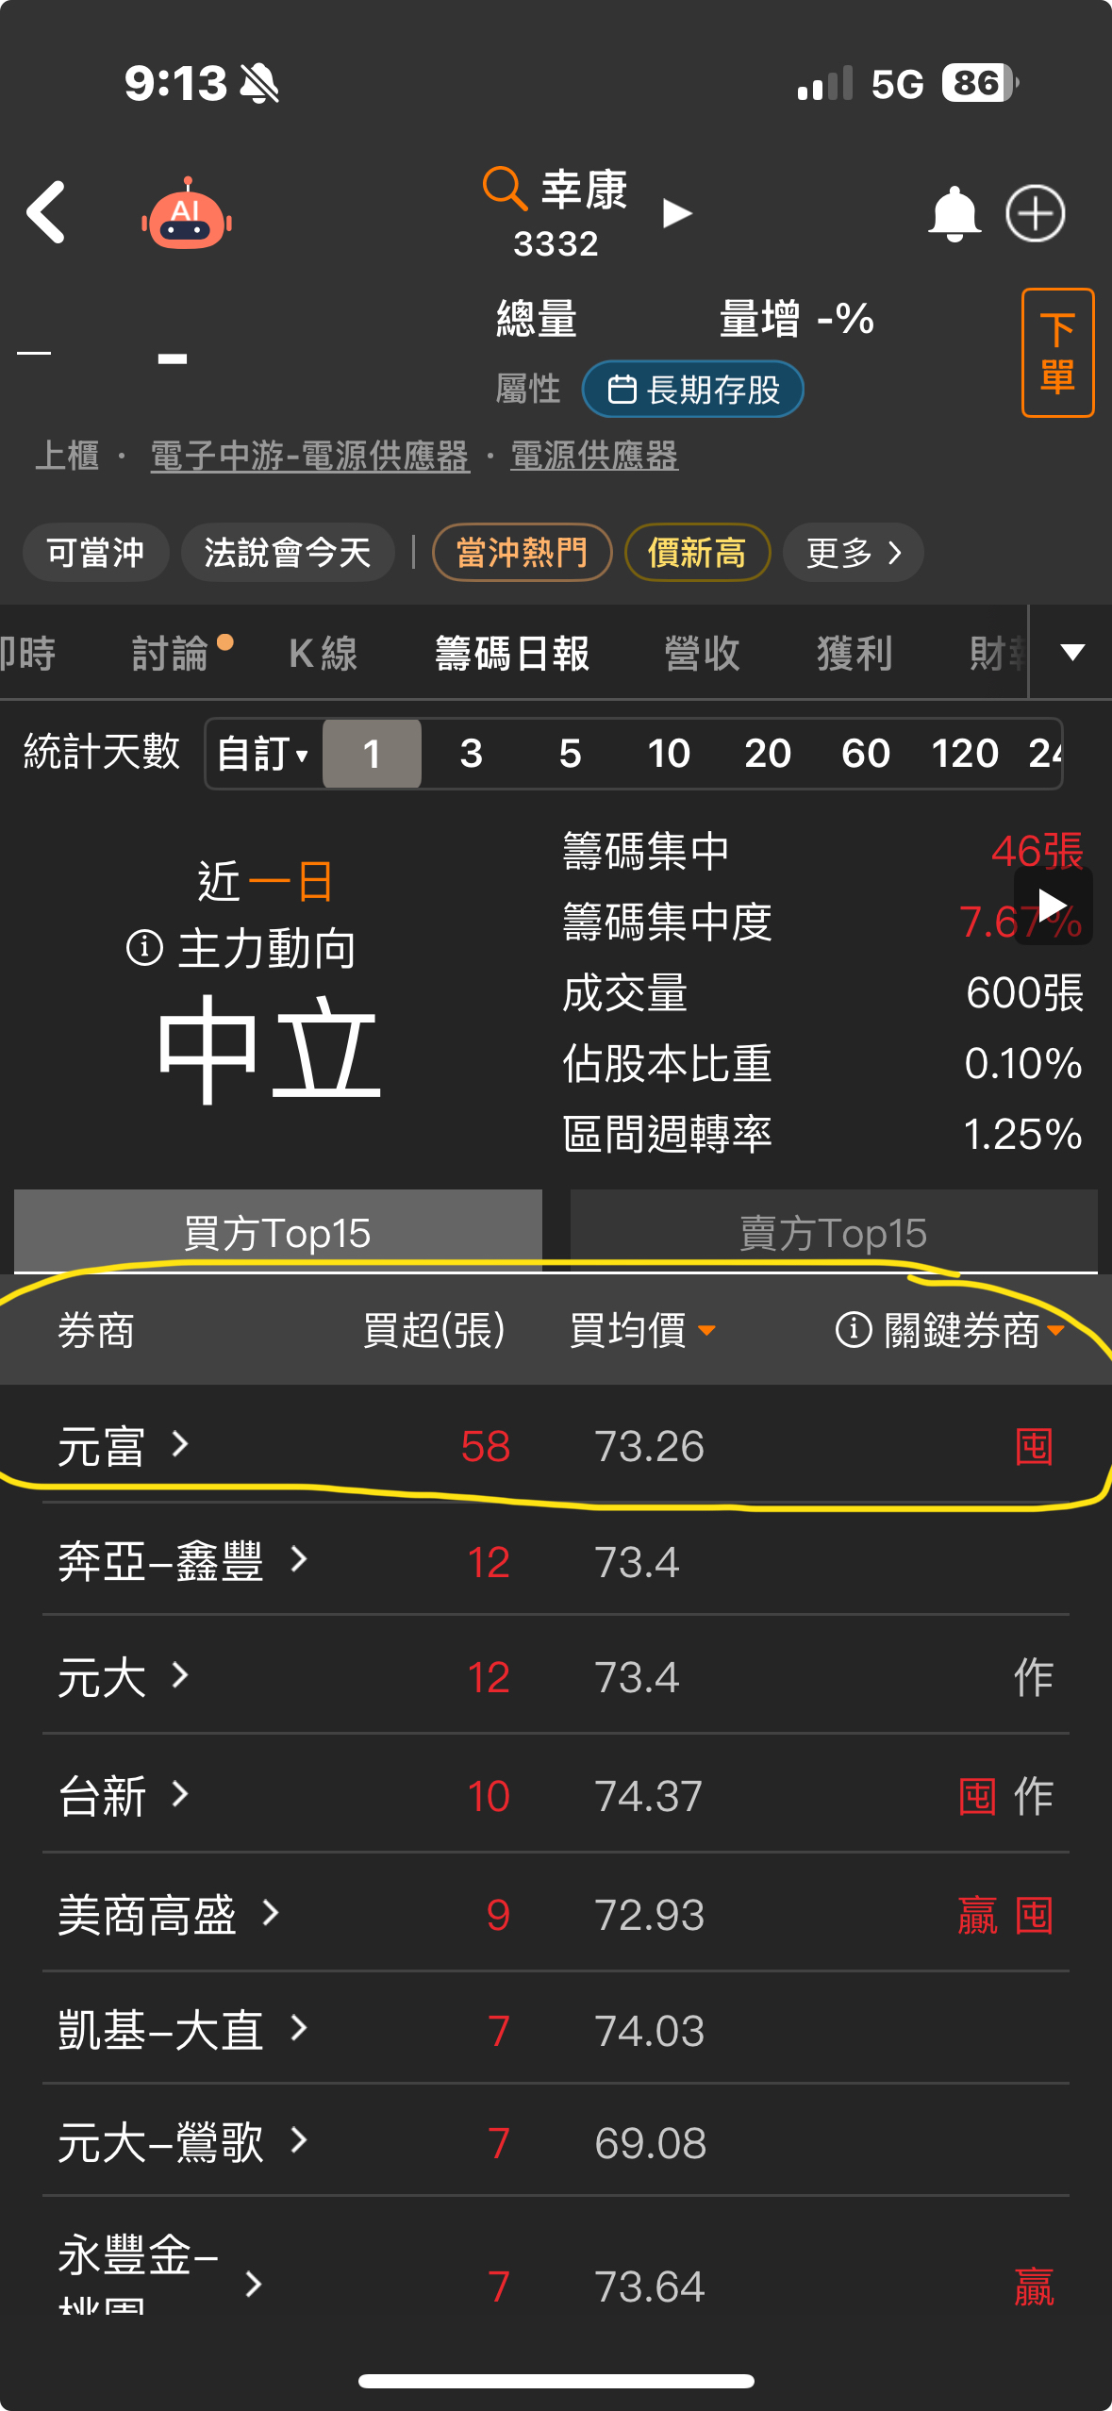Tap the play arrow beside stock name
This screenshot has width=1112, height=2411.
(x=677, y=213)
